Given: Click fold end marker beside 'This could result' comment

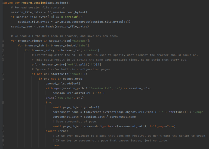Looking at the screenshot, I should [3, 60].
